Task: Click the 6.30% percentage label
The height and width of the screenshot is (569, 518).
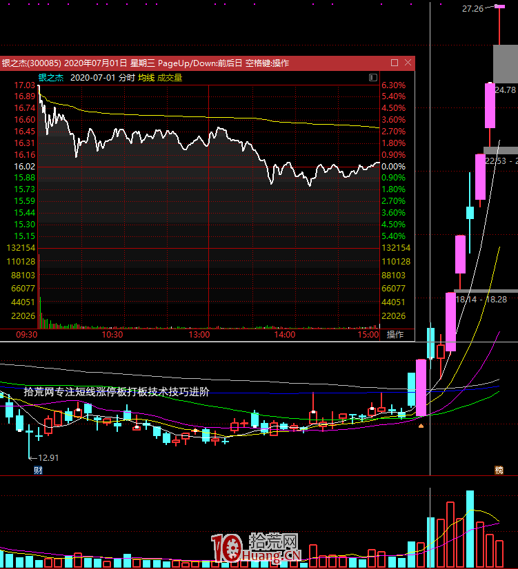Action: pyautogui.click(x=393, y=85)
